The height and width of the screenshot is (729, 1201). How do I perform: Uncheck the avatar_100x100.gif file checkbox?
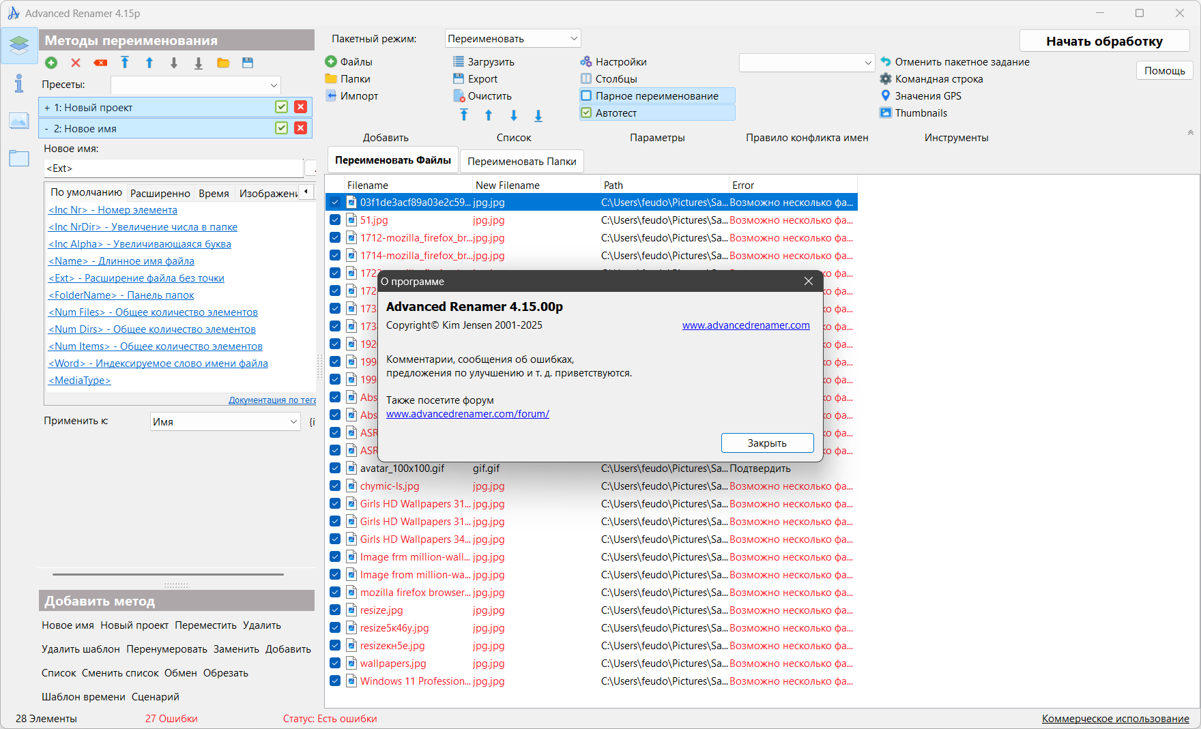tap(335, 468)
